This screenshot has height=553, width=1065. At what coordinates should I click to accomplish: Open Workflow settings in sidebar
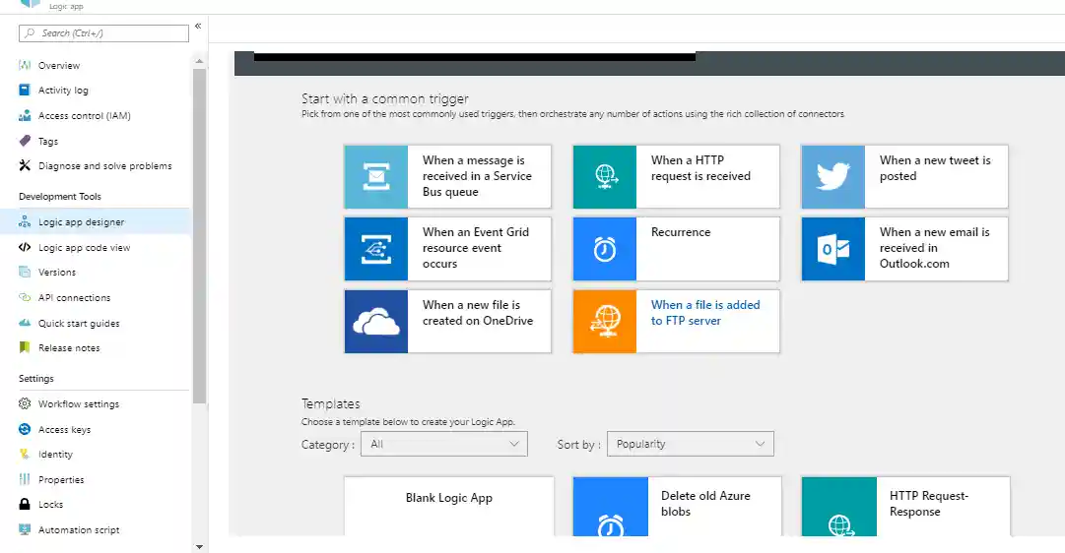[78, 404]
